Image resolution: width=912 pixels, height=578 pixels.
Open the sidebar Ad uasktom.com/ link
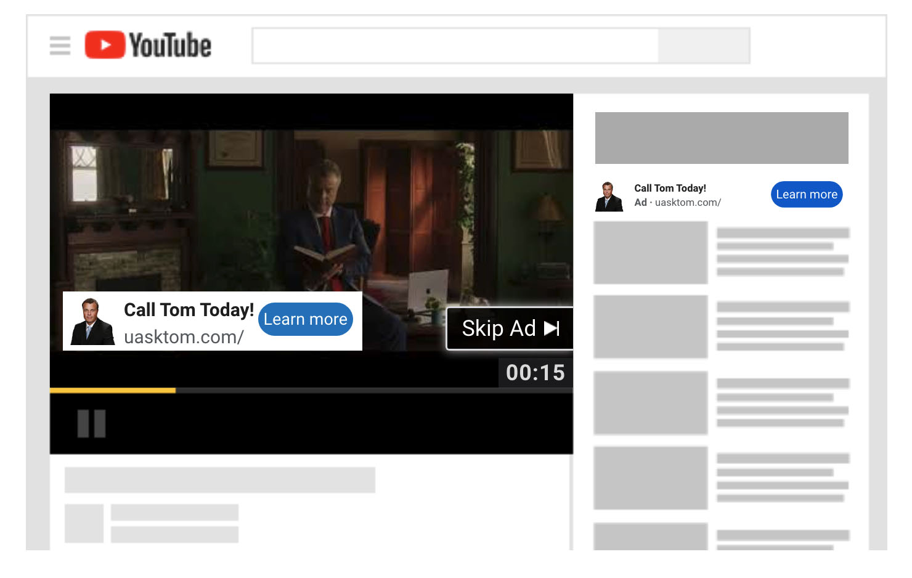[687, 203]
